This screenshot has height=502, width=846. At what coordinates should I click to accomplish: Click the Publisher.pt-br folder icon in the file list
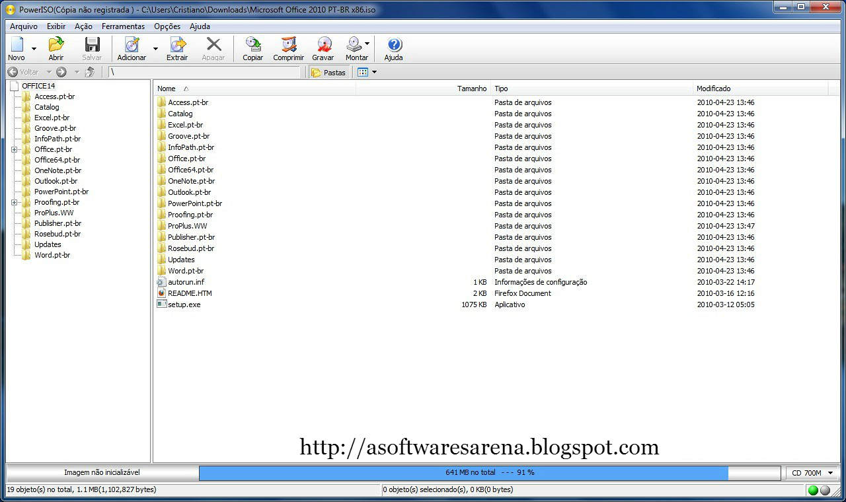click(162, 237)
